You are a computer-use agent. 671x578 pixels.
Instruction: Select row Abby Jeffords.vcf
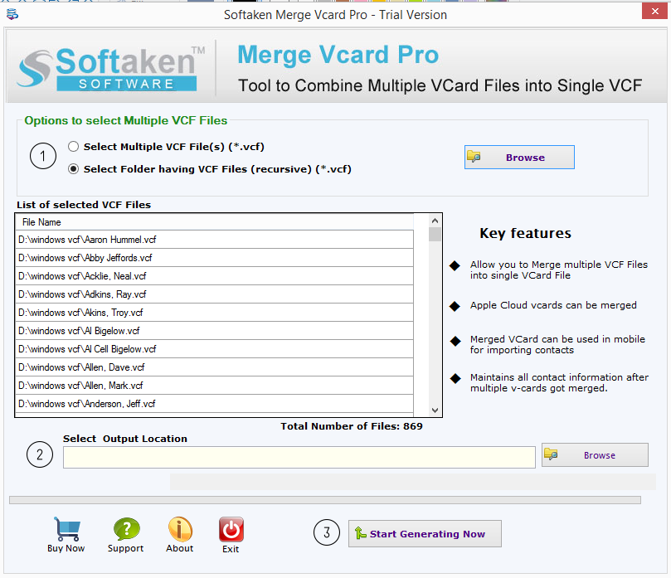pos(214,258)
